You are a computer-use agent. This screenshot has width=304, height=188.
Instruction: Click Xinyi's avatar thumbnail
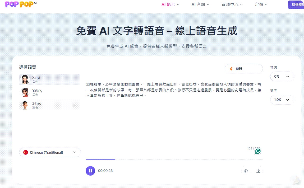point(25,79)
